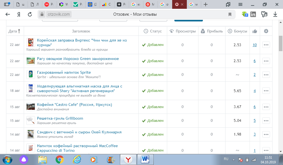Open likes count 10 for Корейская заправка
Image resolution: width=283 pixels, height=165 pixels.
click(255, 45)
